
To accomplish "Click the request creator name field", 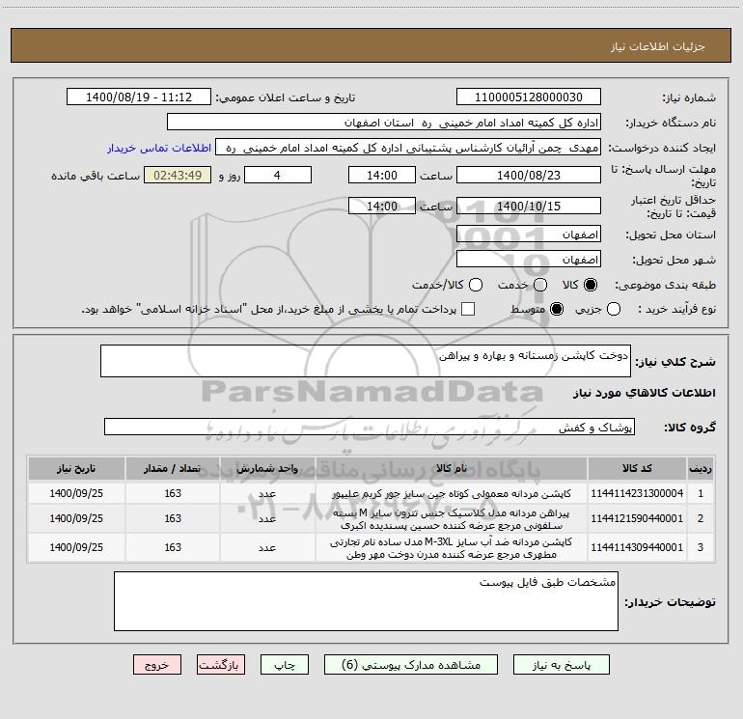I will coord(408,148).
